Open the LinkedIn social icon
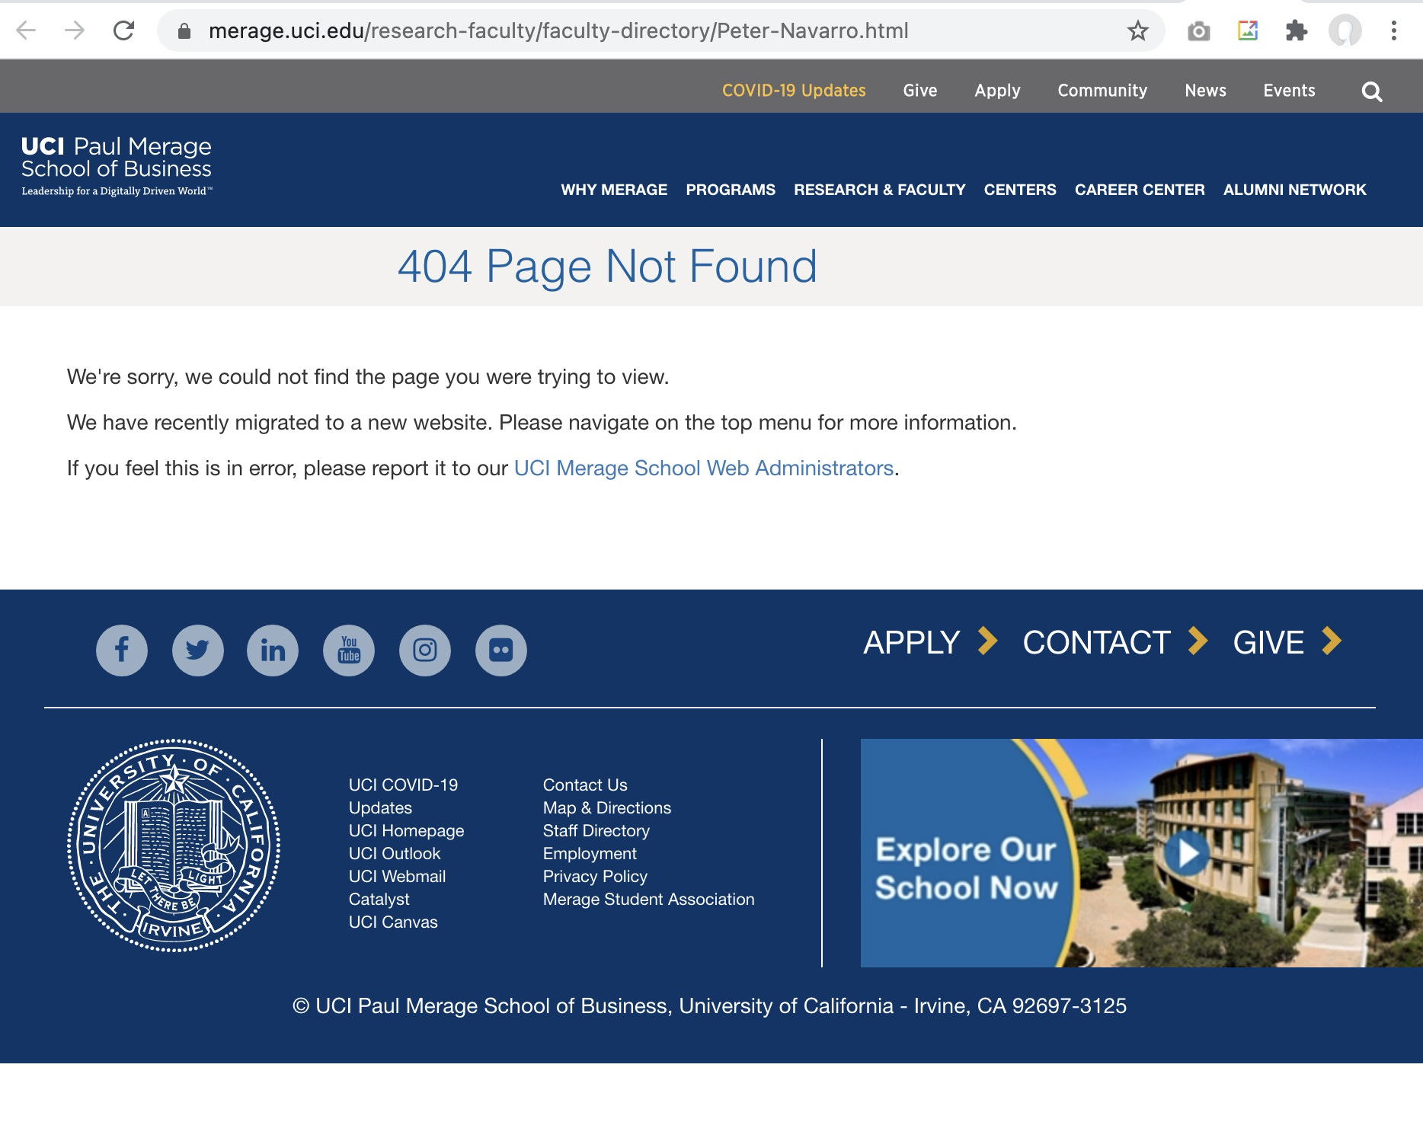The image size is (1423, 1138). point(273,651)
